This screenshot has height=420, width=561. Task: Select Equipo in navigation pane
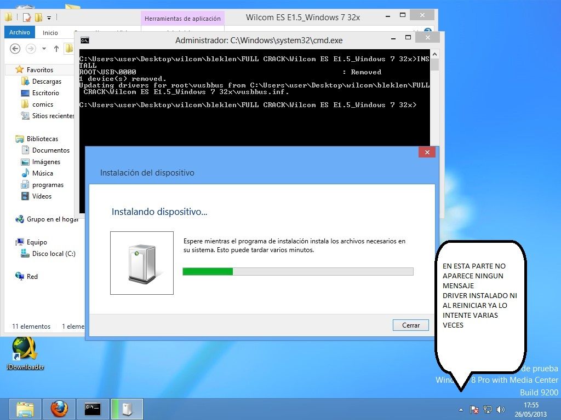pyautogui.click(x=37, y=242)
